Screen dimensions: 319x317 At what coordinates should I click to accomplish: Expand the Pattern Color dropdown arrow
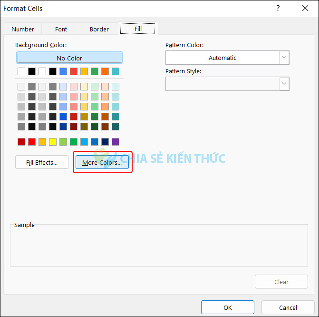pos(284,58)
